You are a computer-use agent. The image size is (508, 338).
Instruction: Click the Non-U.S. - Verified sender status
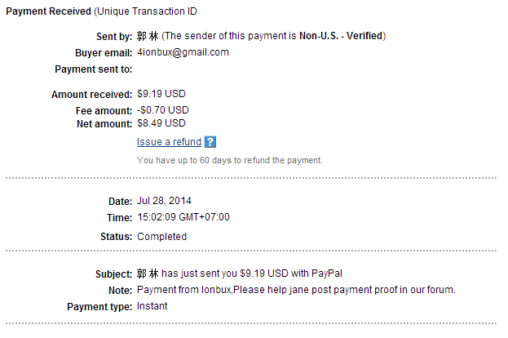point(335,36)
